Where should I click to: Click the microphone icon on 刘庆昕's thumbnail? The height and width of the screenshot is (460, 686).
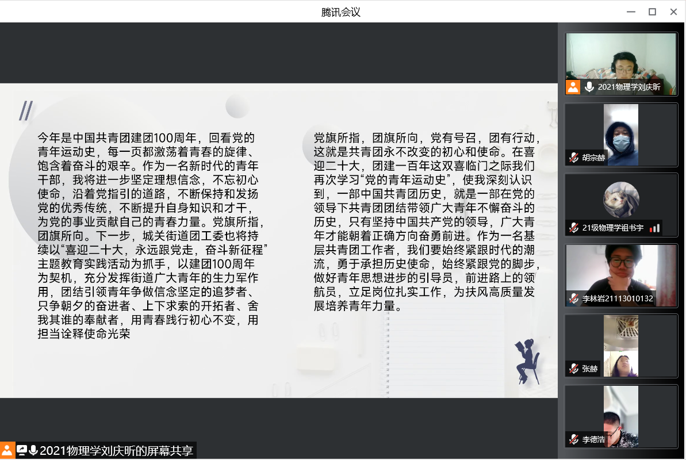(x=589, y=87)
